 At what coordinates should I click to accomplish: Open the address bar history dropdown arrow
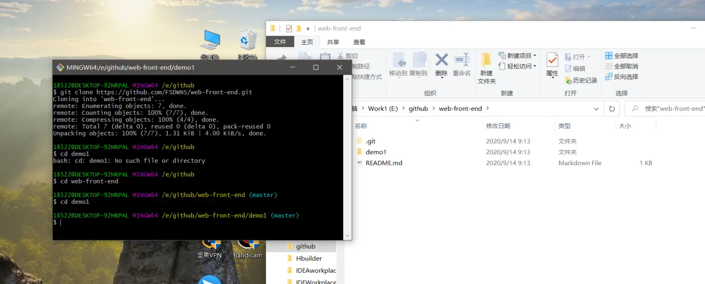[596, 109]
